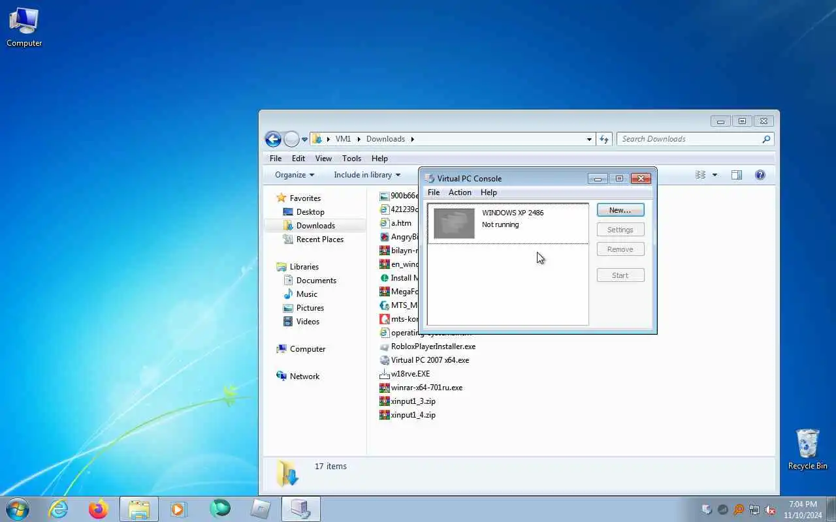
Task: Open the Videos library
Action: click(308, 322)
